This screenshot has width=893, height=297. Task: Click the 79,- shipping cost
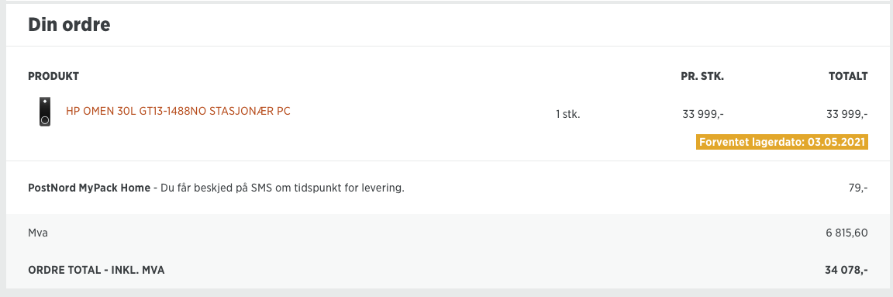point(857,188)
